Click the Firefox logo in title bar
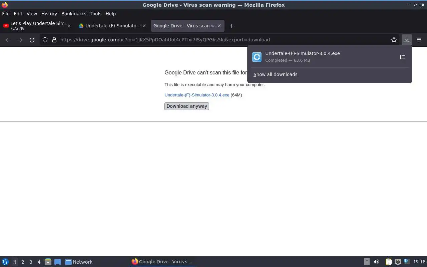Image resolution: width=427 pixels, height=267 pixels. 5,5
